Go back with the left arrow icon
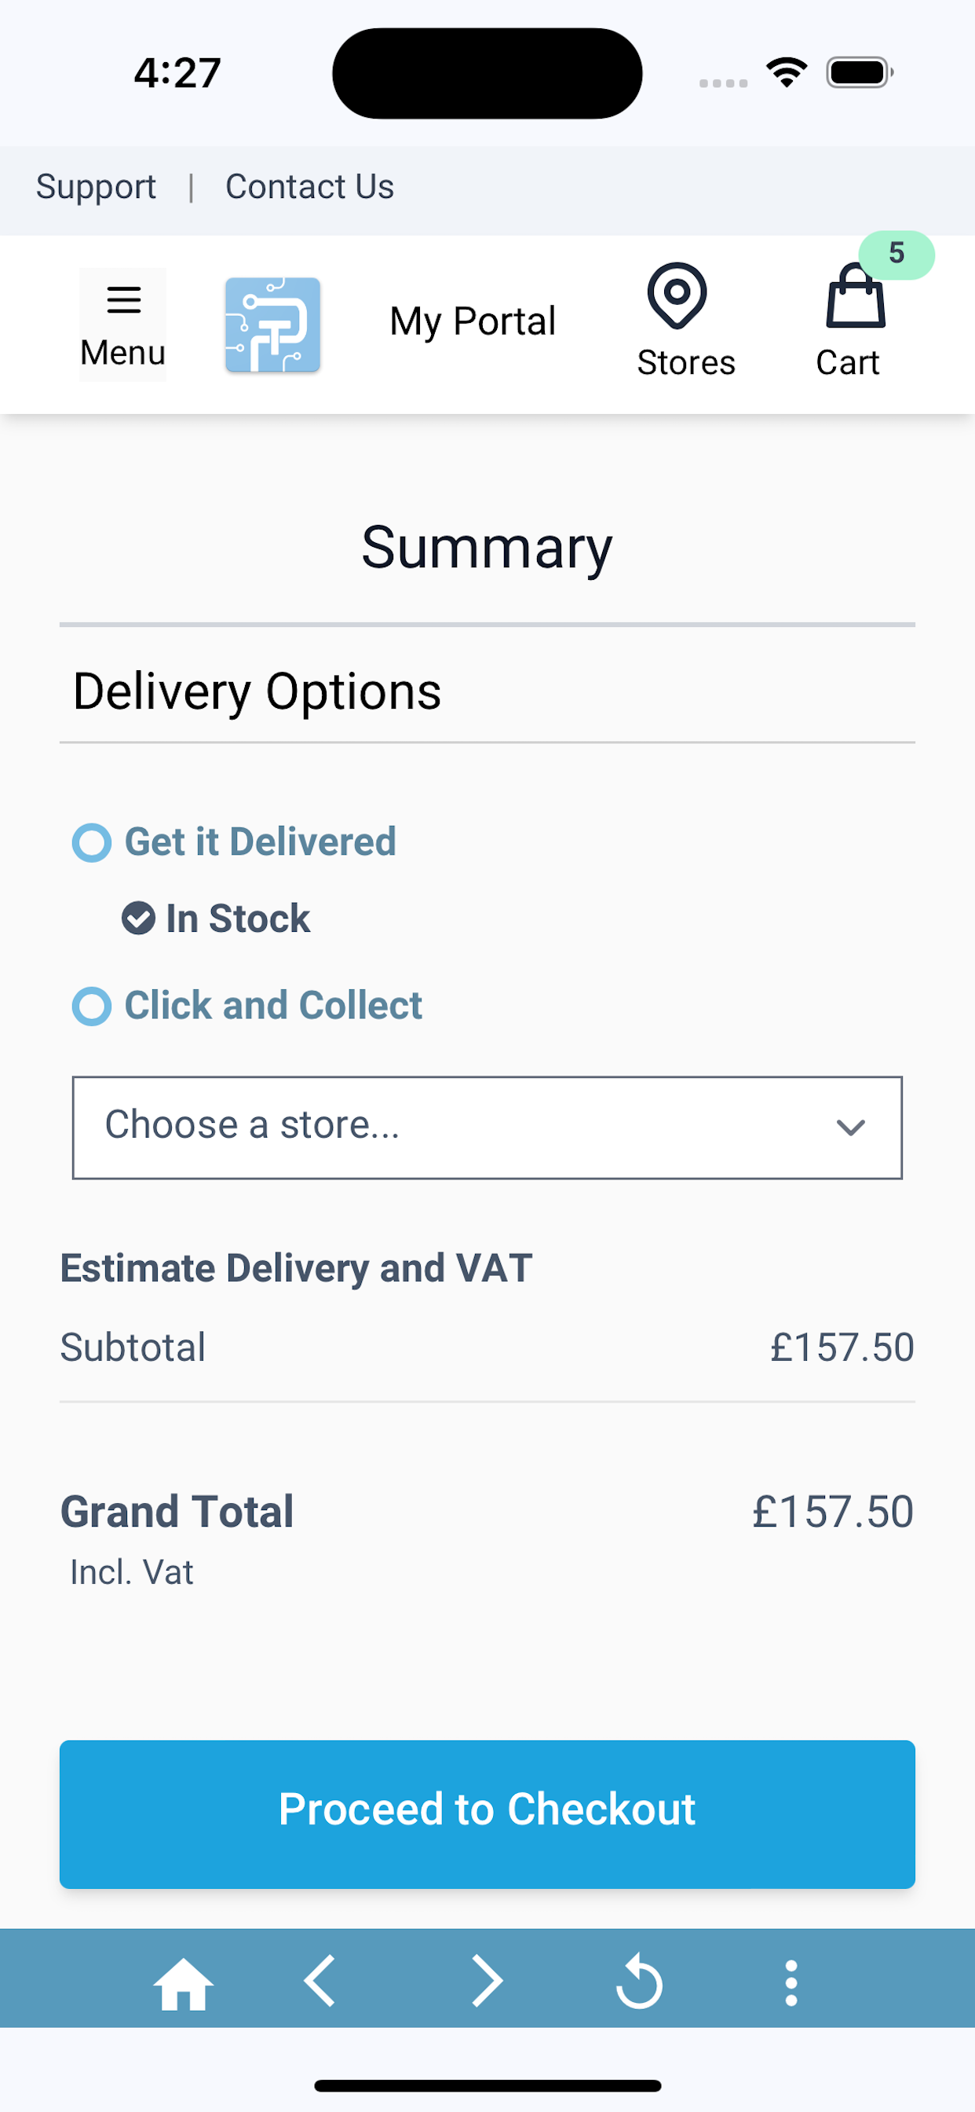 (320, 1982)
